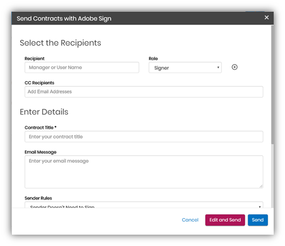Choose Edit and Send button
Screen dimensions: 285x246
coord(225,220)
